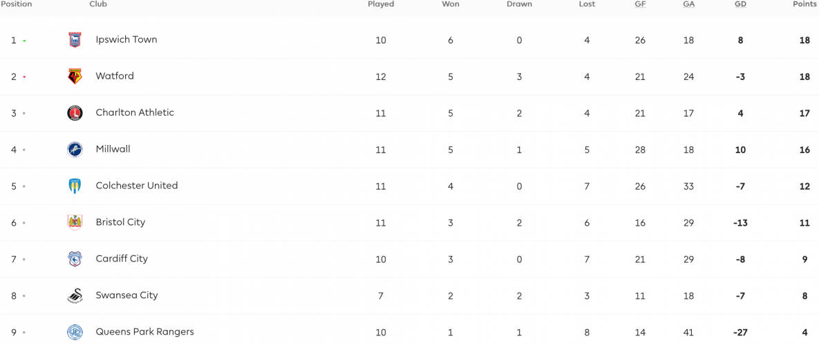Click the Bristol City badge icon

[x=75, y=222]
